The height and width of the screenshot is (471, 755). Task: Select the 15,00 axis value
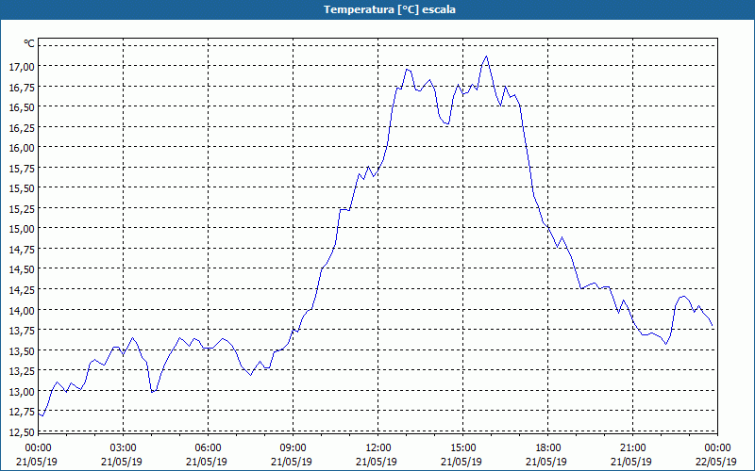(x=22, y=229)
